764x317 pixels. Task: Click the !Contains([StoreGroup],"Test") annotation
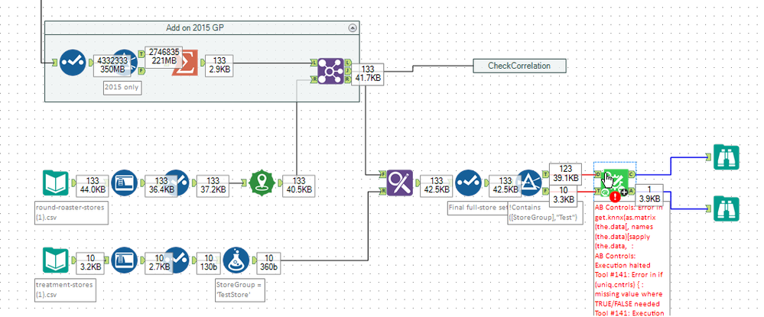pos(545,212)
